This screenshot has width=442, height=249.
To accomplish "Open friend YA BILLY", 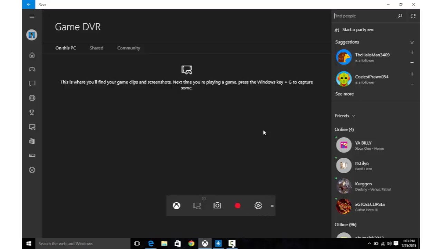I will [376, 145].
